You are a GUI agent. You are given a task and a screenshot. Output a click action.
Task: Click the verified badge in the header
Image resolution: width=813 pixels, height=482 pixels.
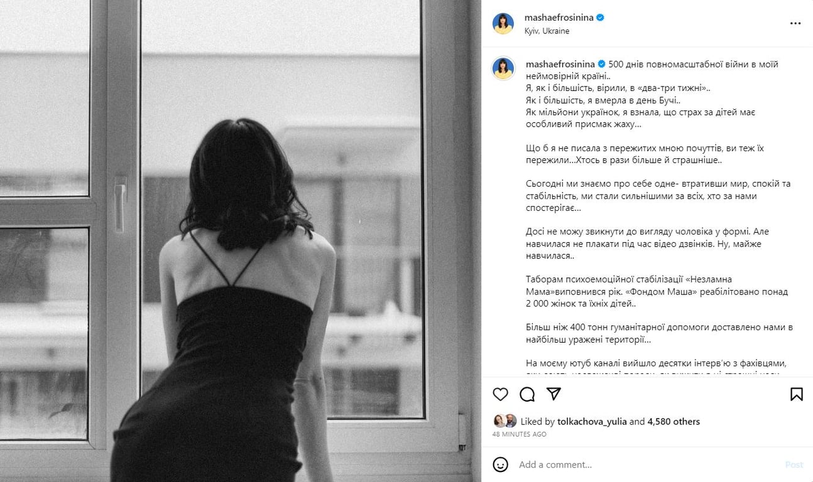(x=601, y=18)
